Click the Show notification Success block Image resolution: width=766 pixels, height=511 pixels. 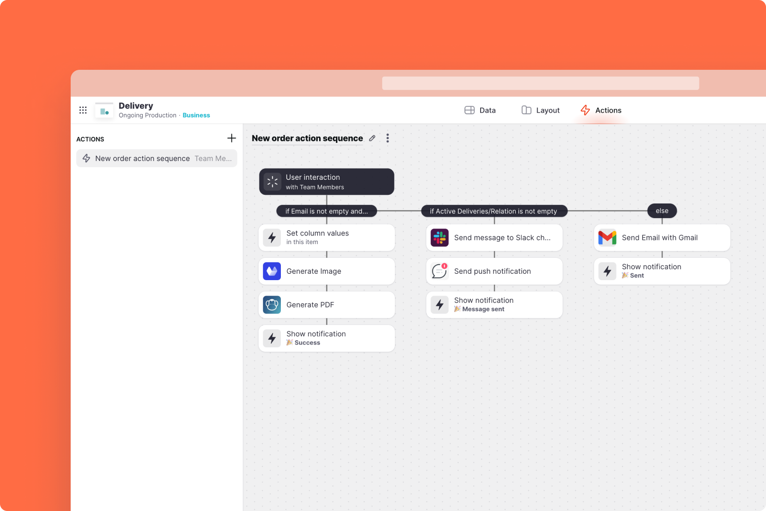pos(326,338)
